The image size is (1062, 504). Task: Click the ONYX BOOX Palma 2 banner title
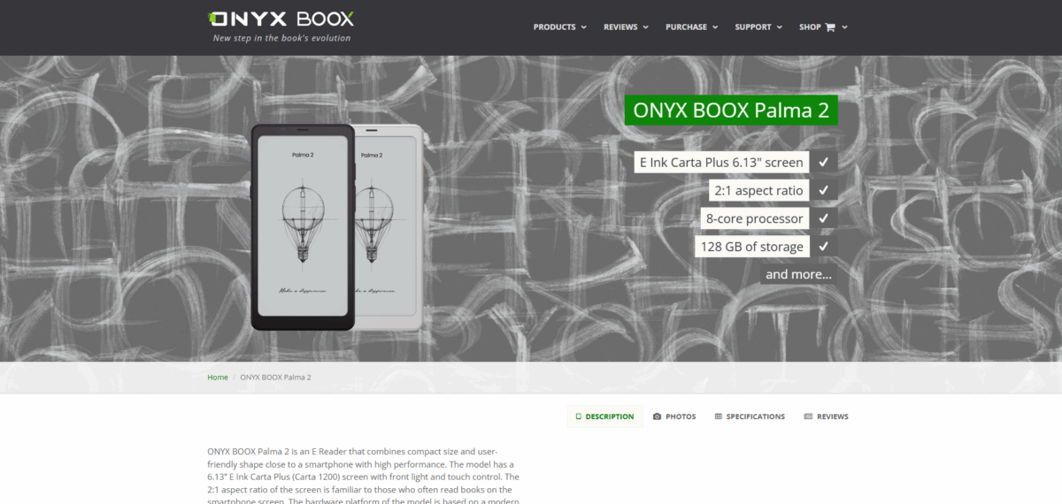point(731,111)
